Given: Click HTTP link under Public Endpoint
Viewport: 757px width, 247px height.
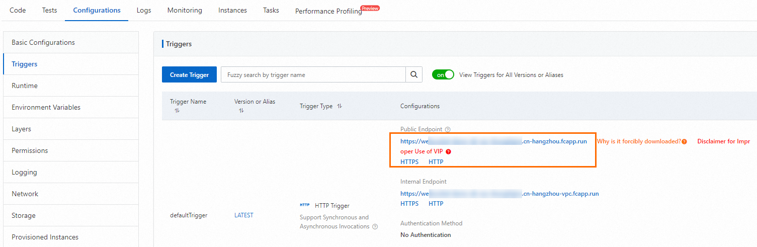Looking at the screenshot, I should (436, 162).
